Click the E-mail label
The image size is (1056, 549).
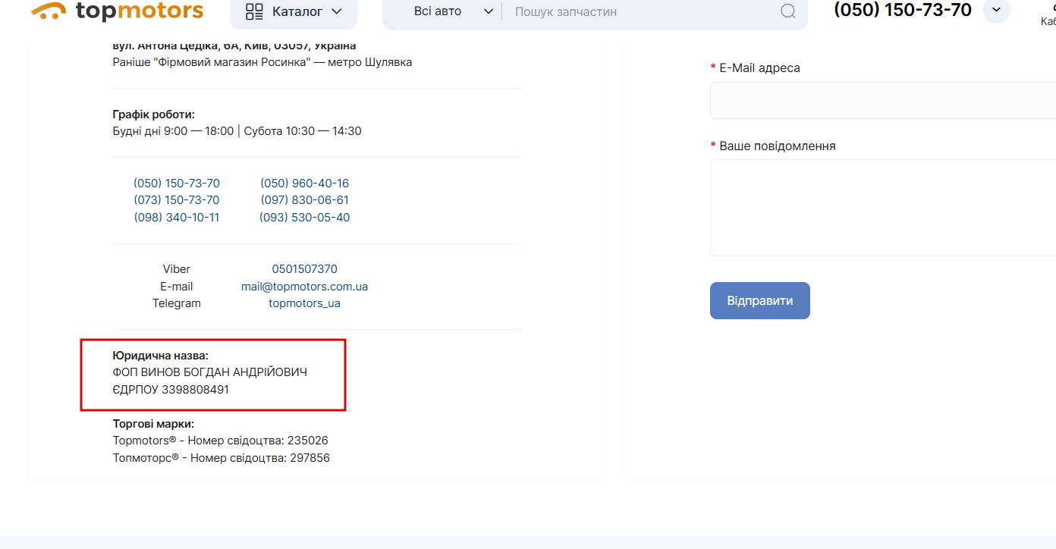click(x=177, y=287)
